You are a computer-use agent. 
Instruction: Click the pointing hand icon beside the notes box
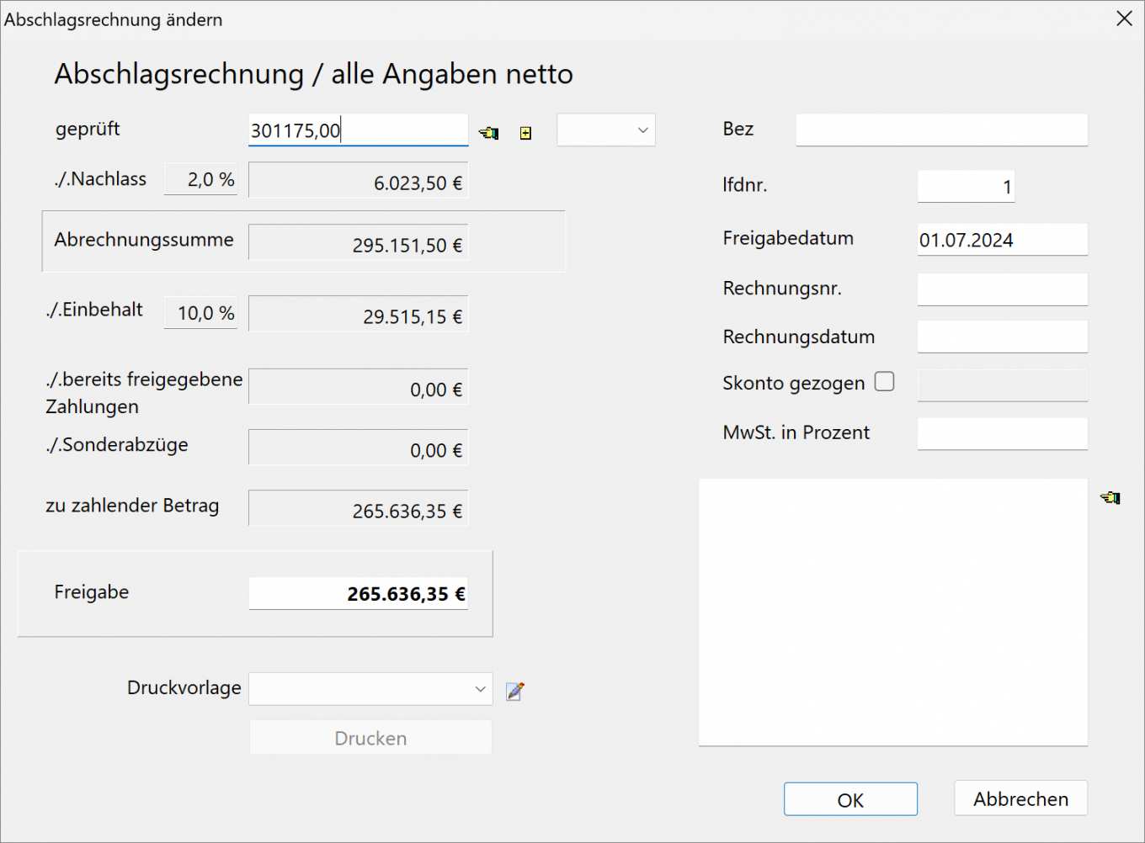(x=1110, y=498)
